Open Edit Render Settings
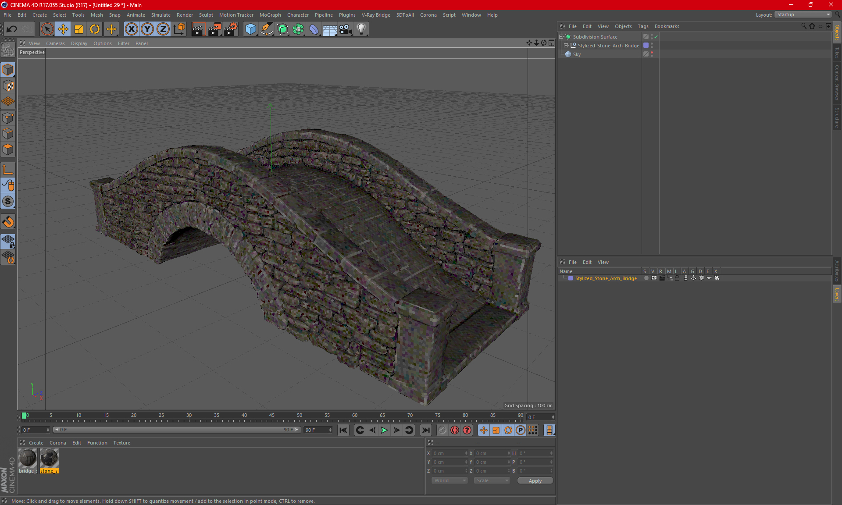 click(x=231, y=29)
